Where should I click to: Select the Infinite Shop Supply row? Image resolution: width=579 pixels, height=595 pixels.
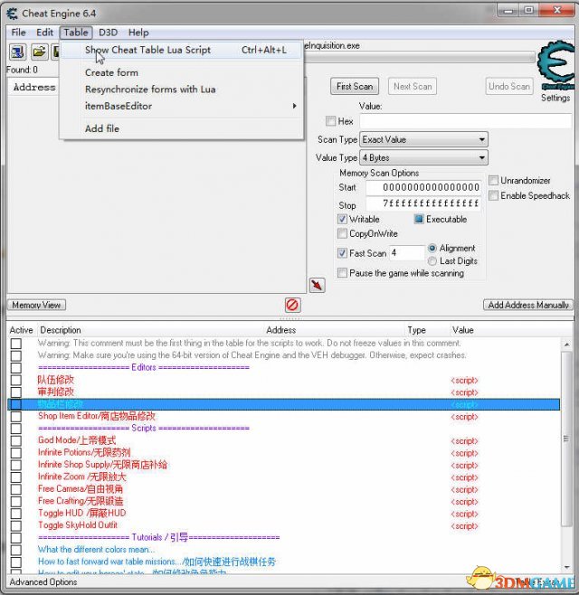[x=284, y=465]
